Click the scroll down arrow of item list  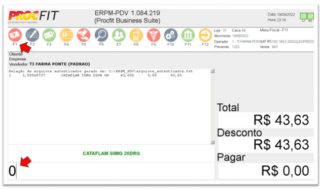(x=213, y=142)
